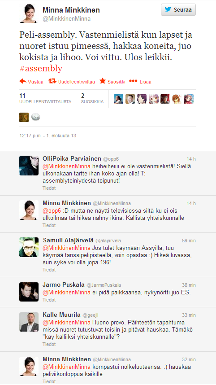Expand Tiedot under Jarmo Puskala's reply
Viewport: 216px width, 385px height.
tap(49, 300)
